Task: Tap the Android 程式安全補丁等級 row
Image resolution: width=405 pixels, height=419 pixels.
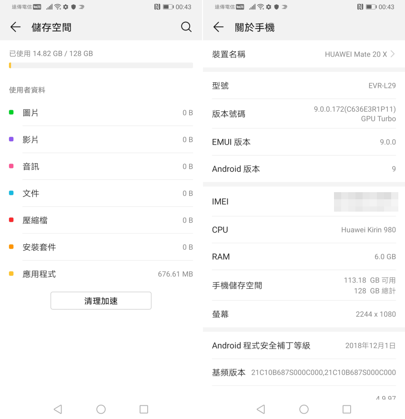Action: [304, 345]
